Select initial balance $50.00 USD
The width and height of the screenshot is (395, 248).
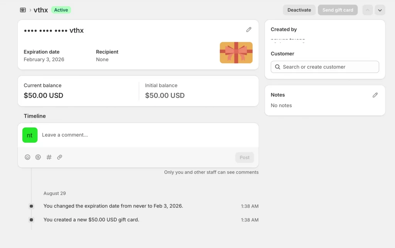tap(165, 95)
